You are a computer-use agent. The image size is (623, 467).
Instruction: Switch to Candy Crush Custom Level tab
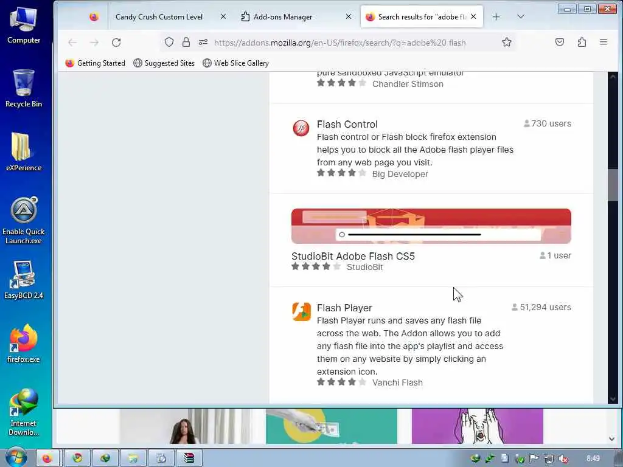(159, 16)
